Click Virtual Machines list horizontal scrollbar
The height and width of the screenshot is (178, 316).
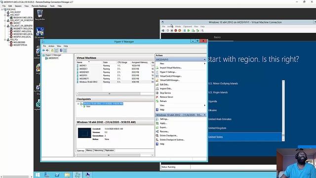[x=115, y=93]
